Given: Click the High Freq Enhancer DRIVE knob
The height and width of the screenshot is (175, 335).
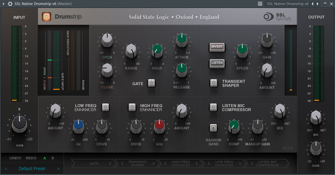Looking at the screenshot, I should coord(136,127).
